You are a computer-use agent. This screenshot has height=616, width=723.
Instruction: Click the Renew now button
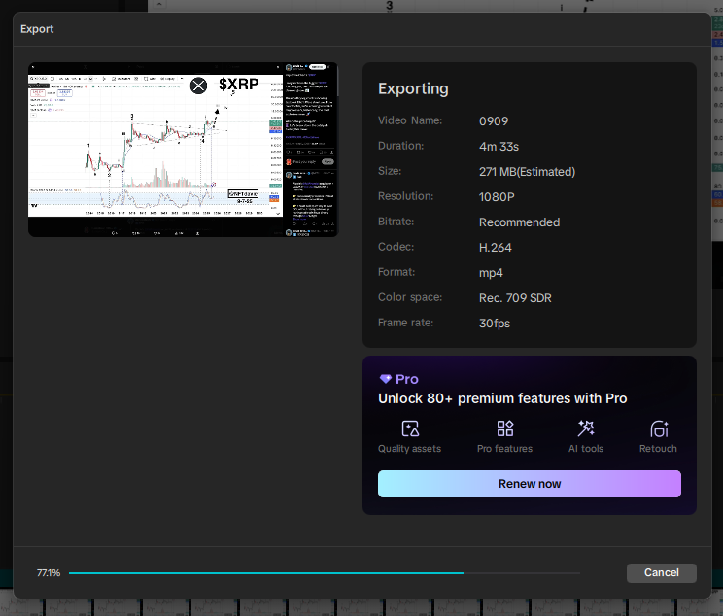pos(530,484)
